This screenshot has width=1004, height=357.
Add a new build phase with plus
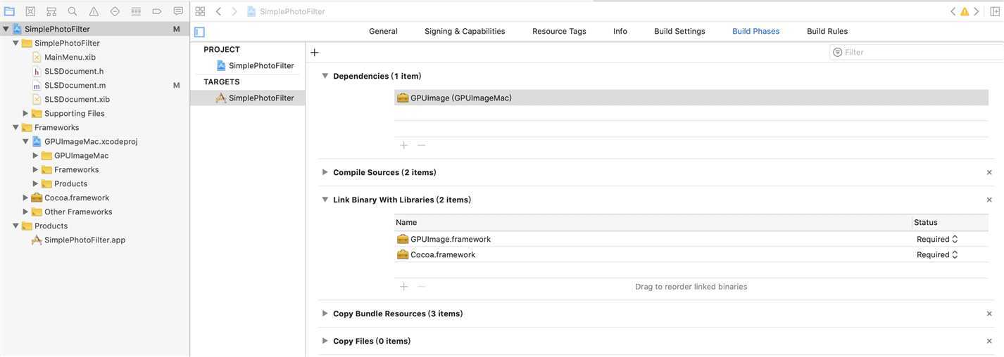[315, 52]
